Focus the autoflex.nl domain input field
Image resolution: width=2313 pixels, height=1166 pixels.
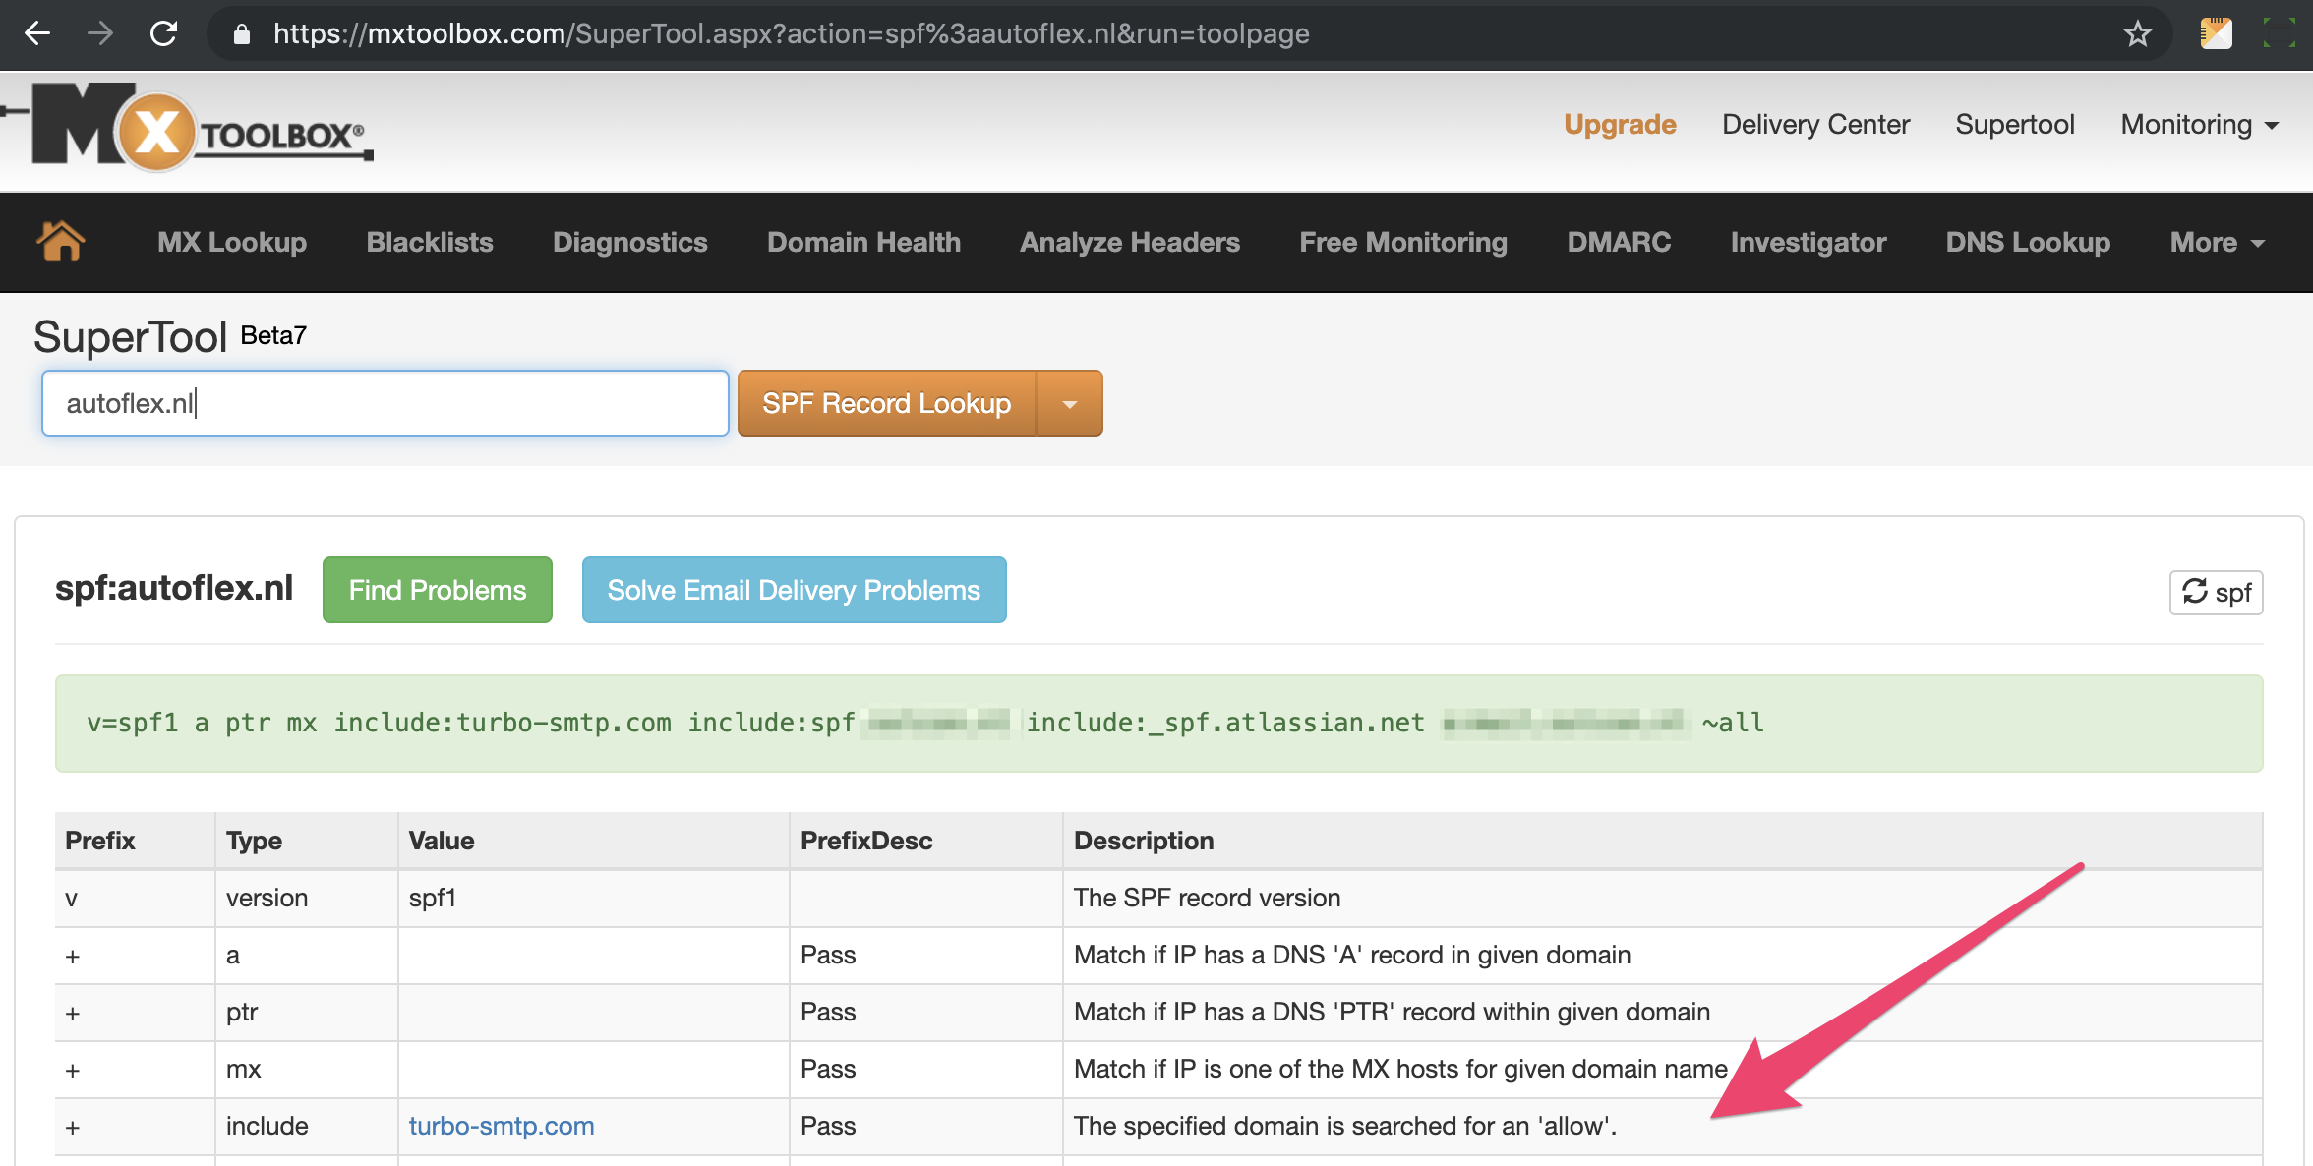[x=385, y=403]
